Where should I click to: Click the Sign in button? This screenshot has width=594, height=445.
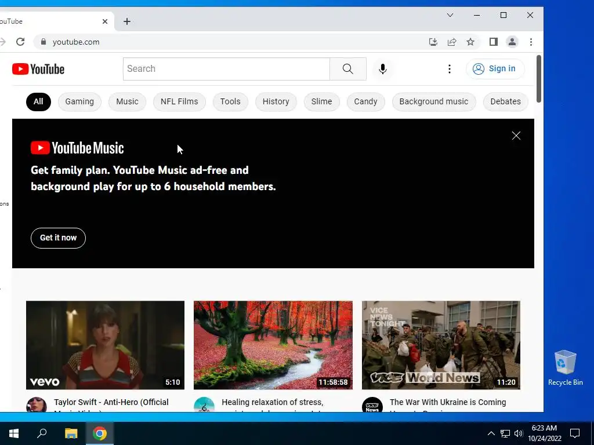pyautogui.click(x=495, y=69)
